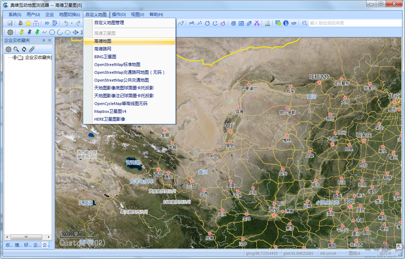The width and height of the screenshot is (405, 259).
Task: Choose BING卫星图 in the menu
Action: pyautogui.click(x=105, y=57)
